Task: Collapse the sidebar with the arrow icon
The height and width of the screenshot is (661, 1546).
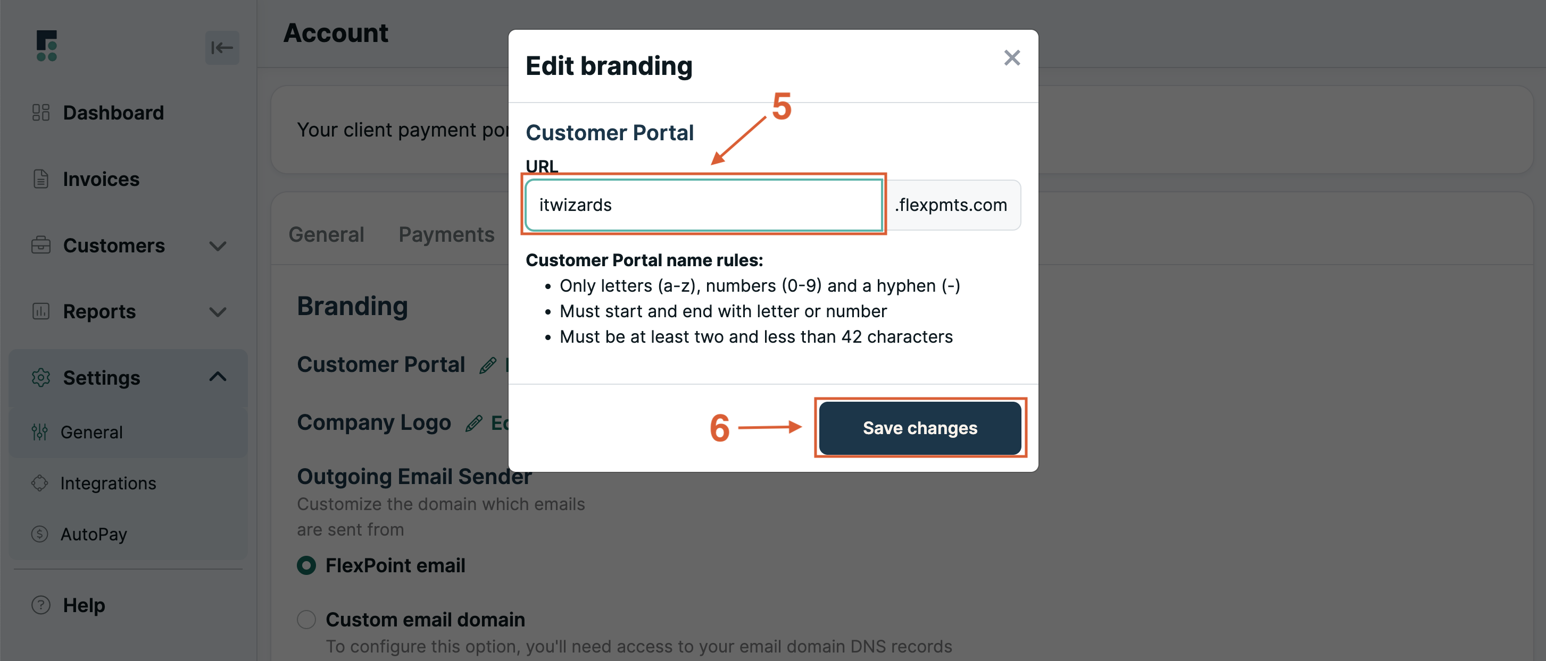Action: (222, 47)
